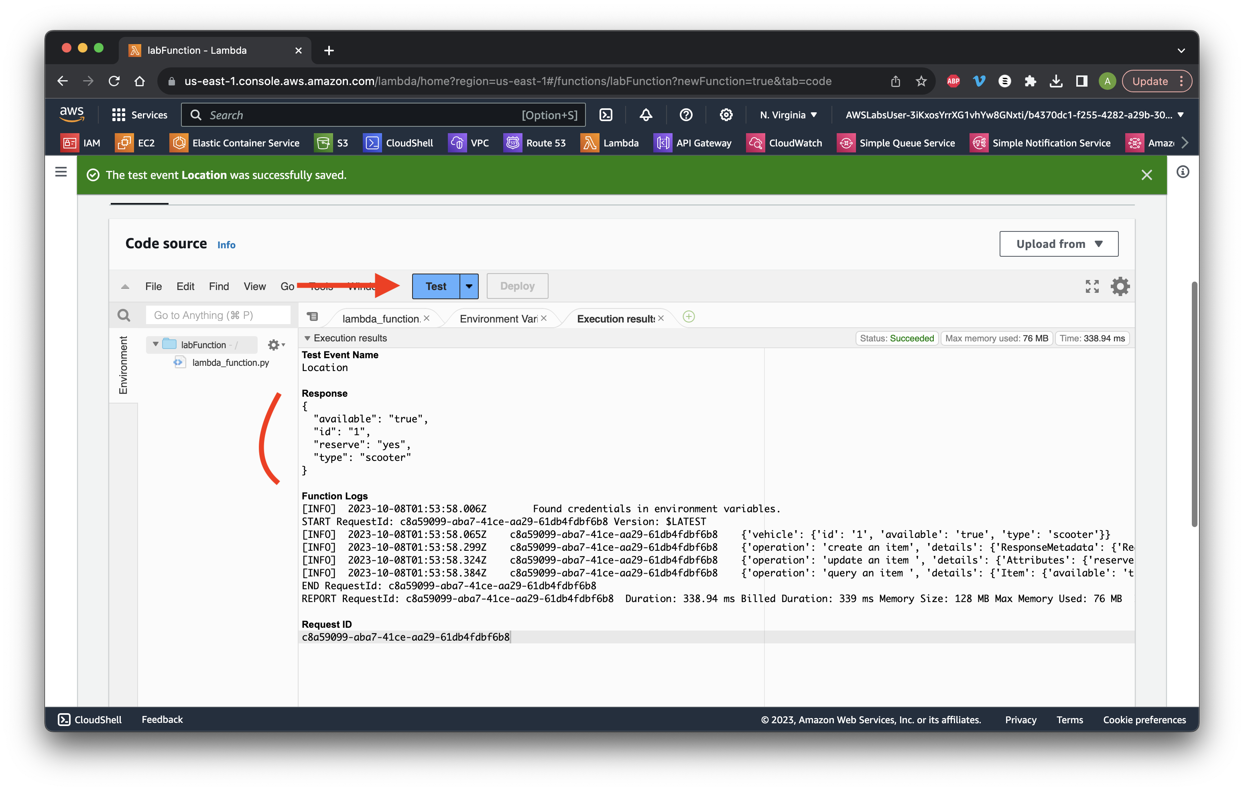Click the blue Test button
The height and width of the screenshot is (791, 1244).
(x=436, y=286)
